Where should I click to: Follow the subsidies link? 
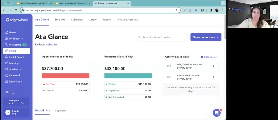tap(52, 44)
